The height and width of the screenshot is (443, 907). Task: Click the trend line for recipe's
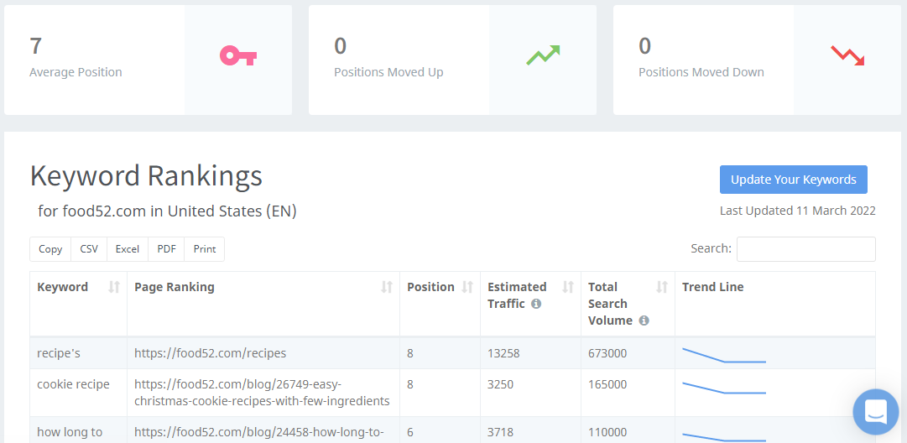pos(724,355)
